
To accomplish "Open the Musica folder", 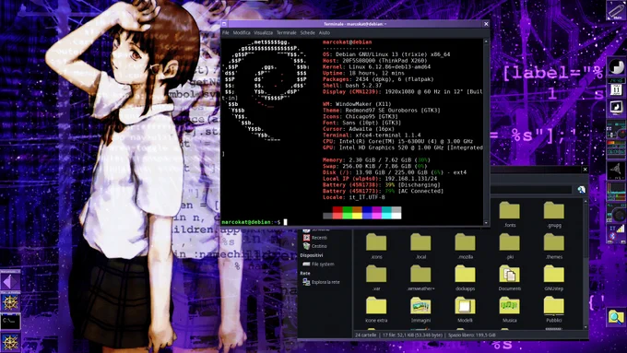I will [x=509, y=310].
